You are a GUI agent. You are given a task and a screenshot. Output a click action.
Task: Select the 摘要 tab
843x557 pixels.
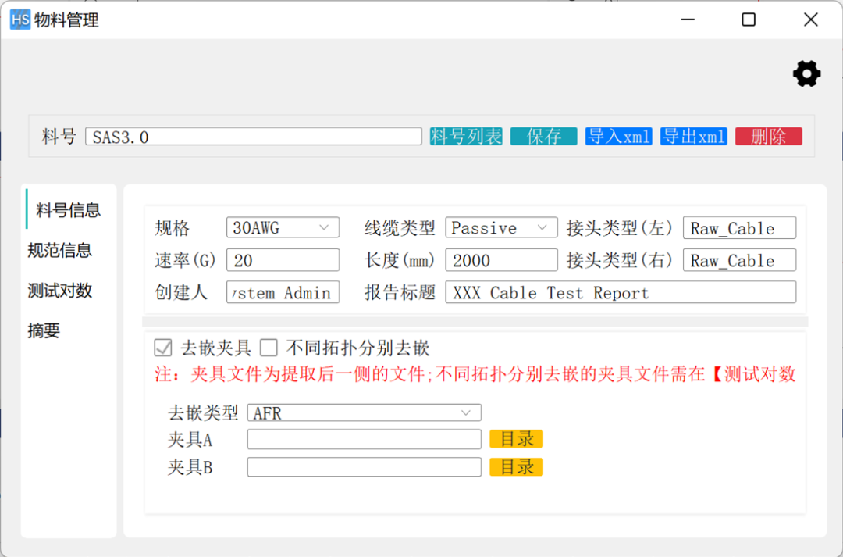pos(44,331)
